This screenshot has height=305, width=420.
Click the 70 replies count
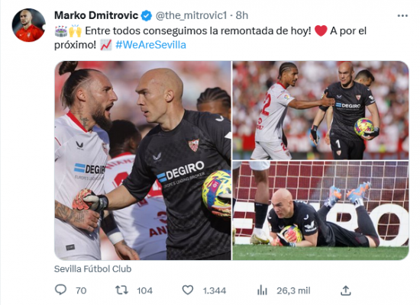(81, 291)
